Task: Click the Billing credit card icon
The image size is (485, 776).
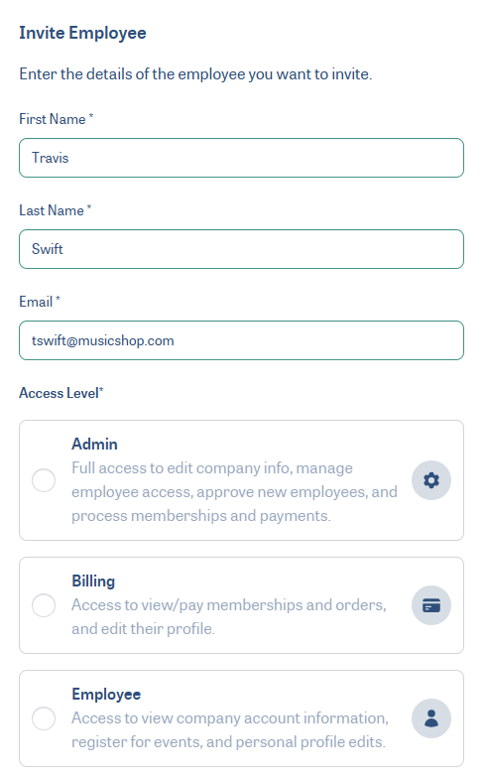Action: tap(431, 605)
